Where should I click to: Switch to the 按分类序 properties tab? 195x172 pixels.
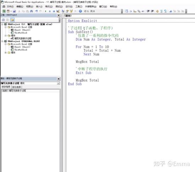(x=17, y=87)
